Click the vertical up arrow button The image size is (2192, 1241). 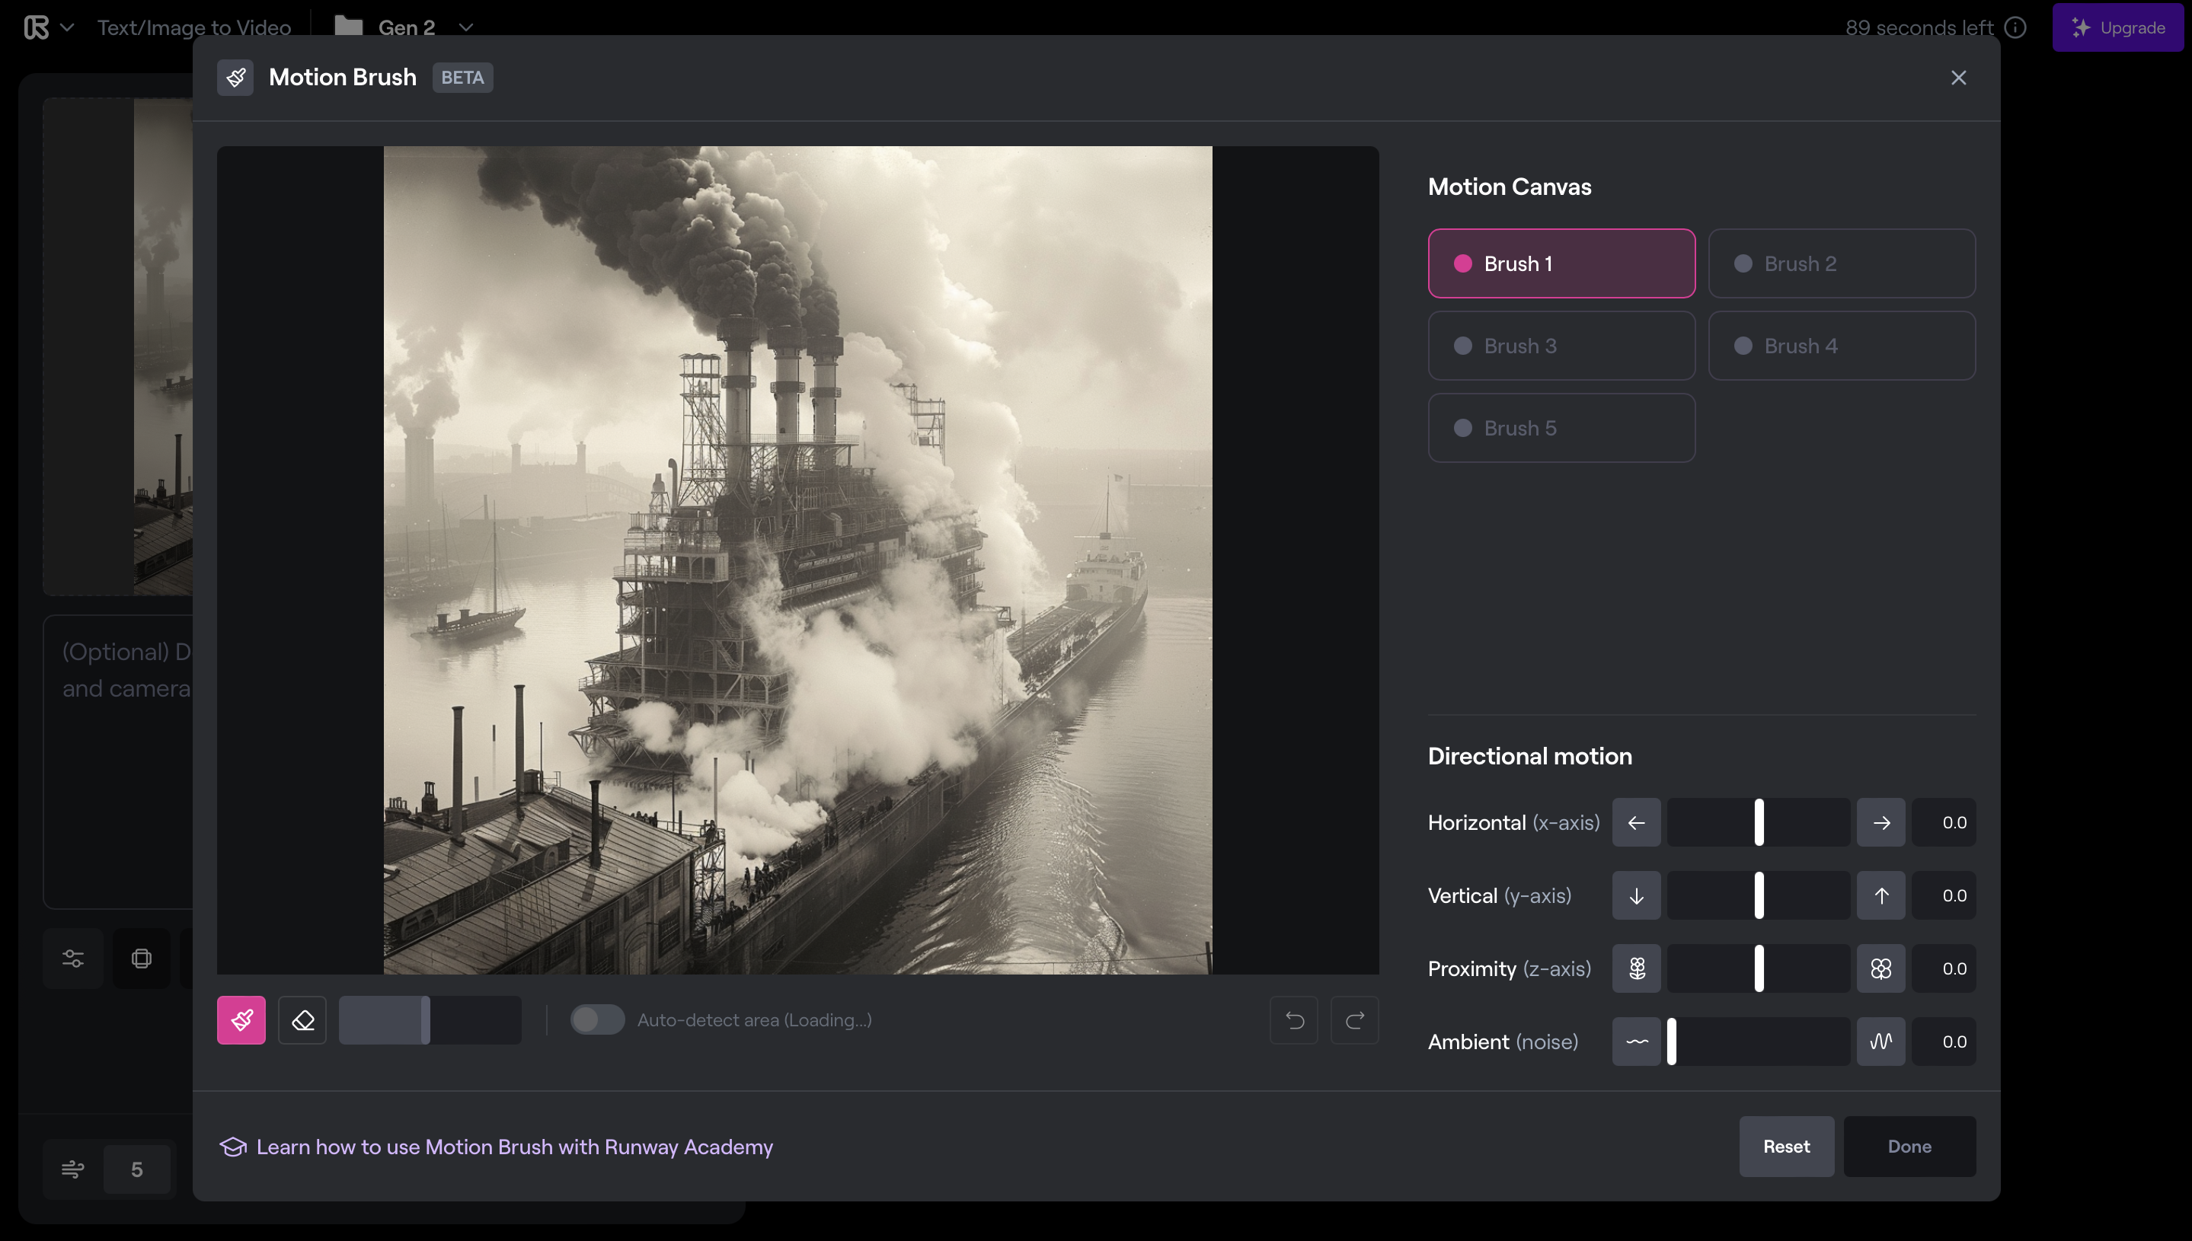(1880, 896)
